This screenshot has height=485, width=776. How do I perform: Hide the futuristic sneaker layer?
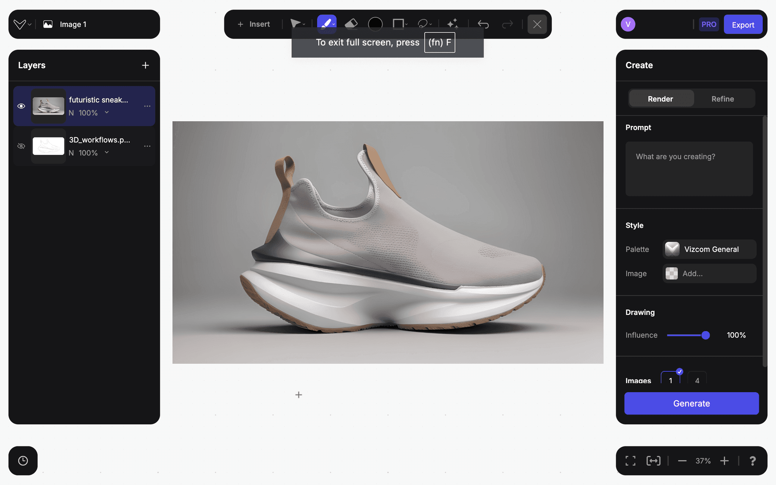(x=21, y=106)
